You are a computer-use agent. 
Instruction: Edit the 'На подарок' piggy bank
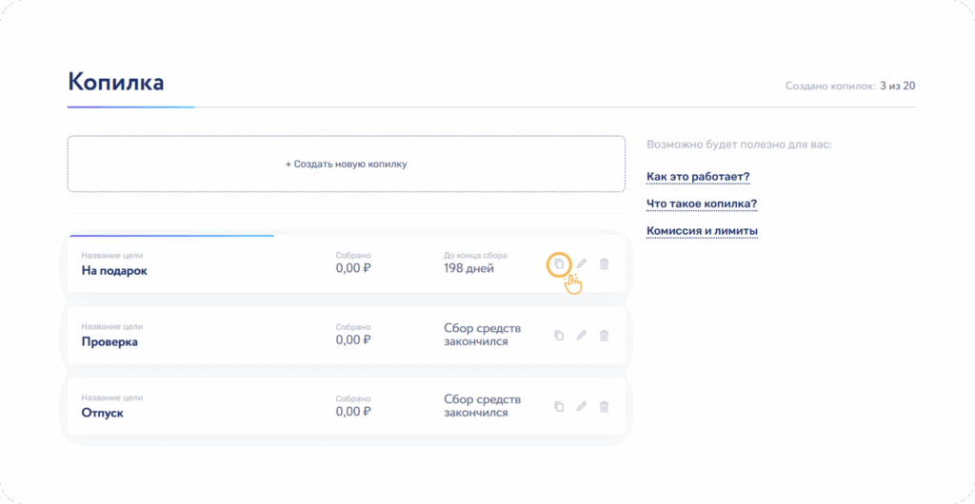click(581, 263)
